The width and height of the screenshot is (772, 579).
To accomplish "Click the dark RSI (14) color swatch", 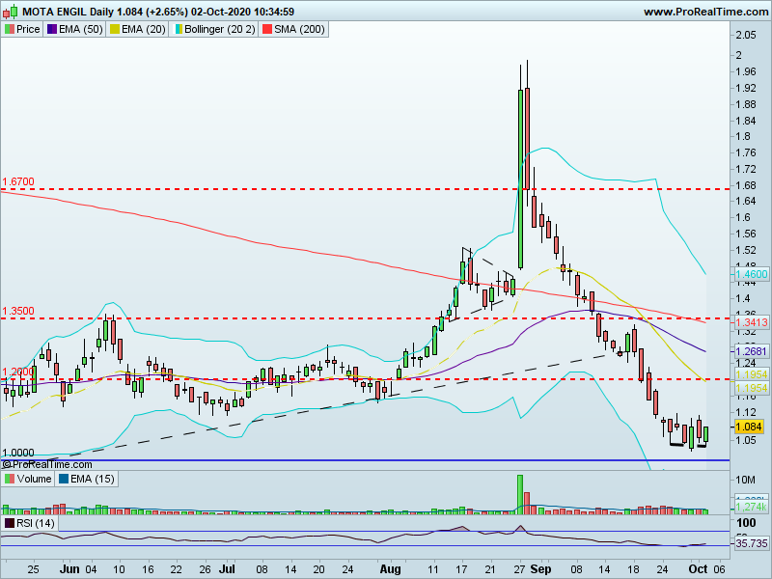I will pyautogui.click(x=10, y=523).
